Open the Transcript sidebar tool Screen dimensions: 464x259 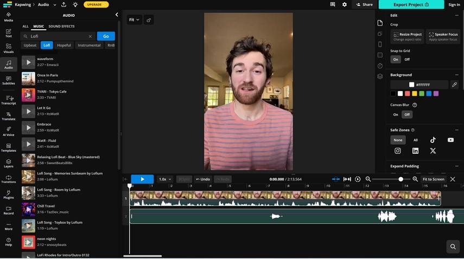click(8, 100)
